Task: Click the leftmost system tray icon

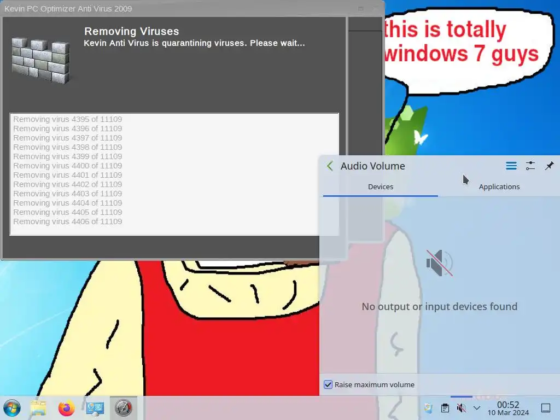Action: pos(429,407)
